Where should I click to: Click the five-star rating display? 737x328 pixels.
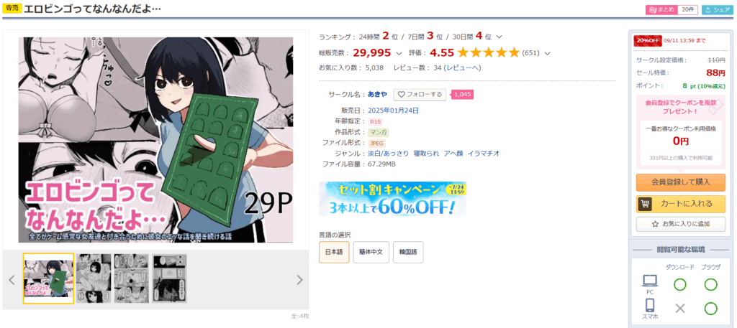coord(489,52)
